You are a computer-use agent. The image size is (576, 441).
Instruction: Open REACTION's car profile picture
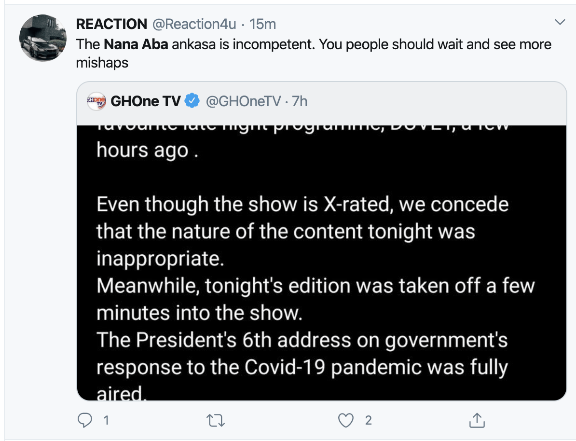[43, 38]
